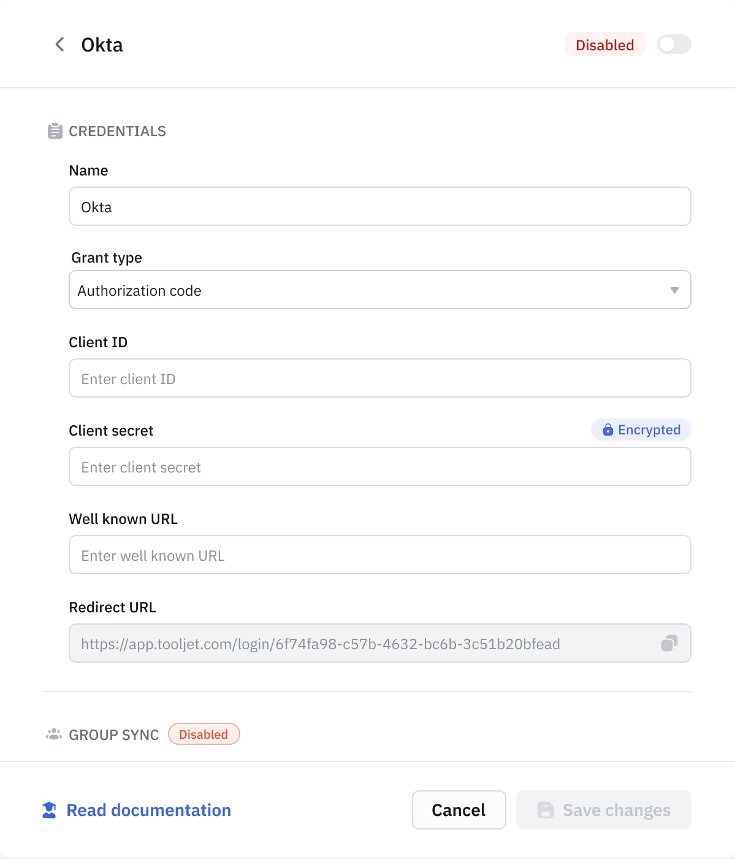
Task: Click the clipboard icon beside CREDENTIALS
Action: (x=55, y=131)
